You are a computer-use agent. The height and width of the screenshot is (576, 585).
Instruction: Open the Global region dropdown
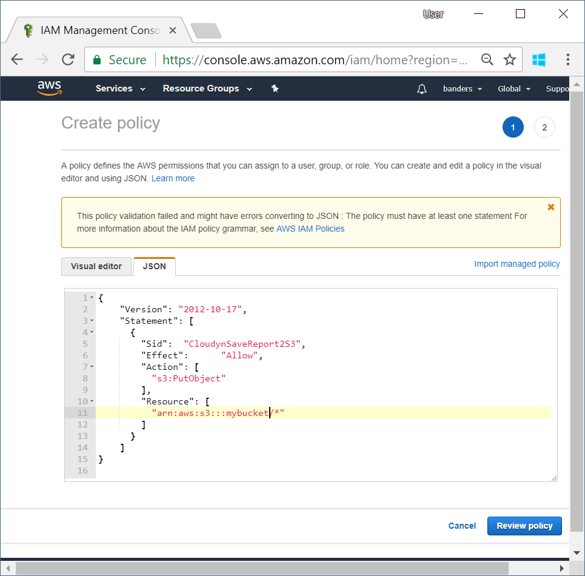[x=513, y=89]
